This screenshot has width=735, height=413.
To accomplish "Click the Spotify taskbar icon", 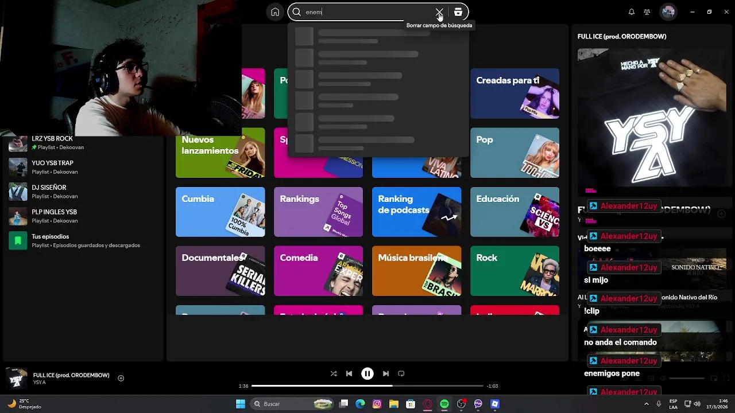I will (x=444, y=404).
